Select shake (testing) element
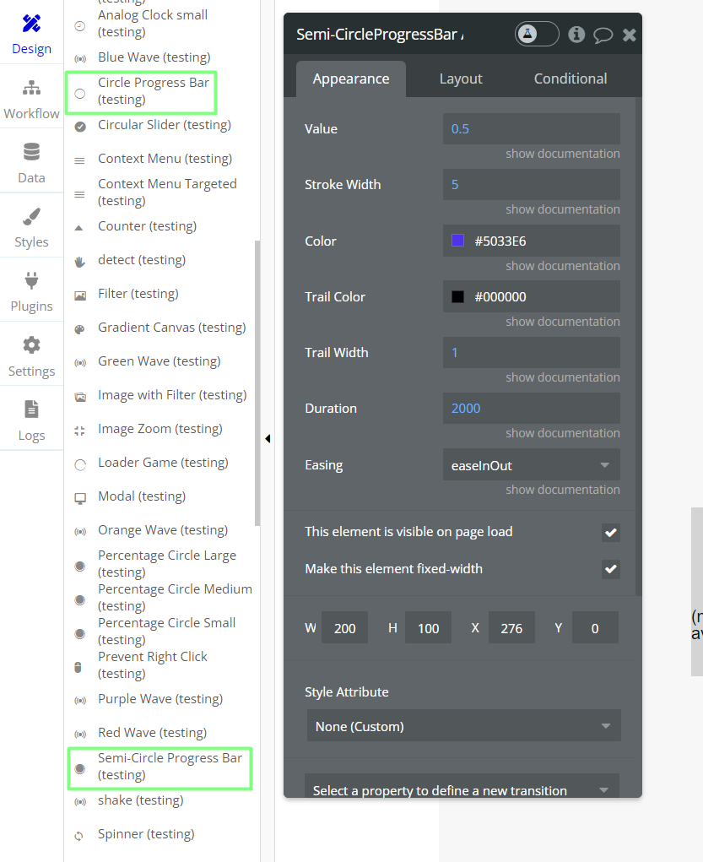Image resolution: width=703 pixels, height=862 pixels. point(141,800)
